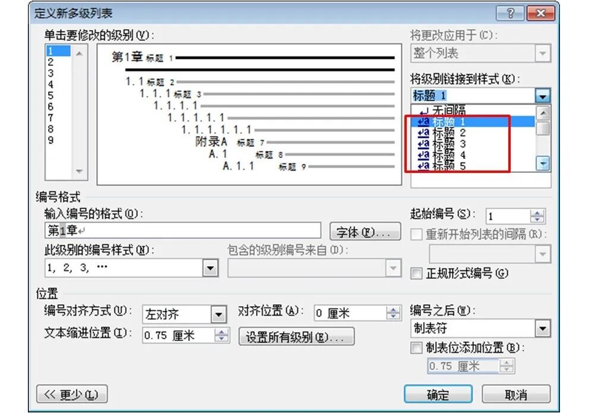This screenshot has width=595, height=413.
Task: Increase 起始编号 with spinner arrow
Action: [537, 213]
